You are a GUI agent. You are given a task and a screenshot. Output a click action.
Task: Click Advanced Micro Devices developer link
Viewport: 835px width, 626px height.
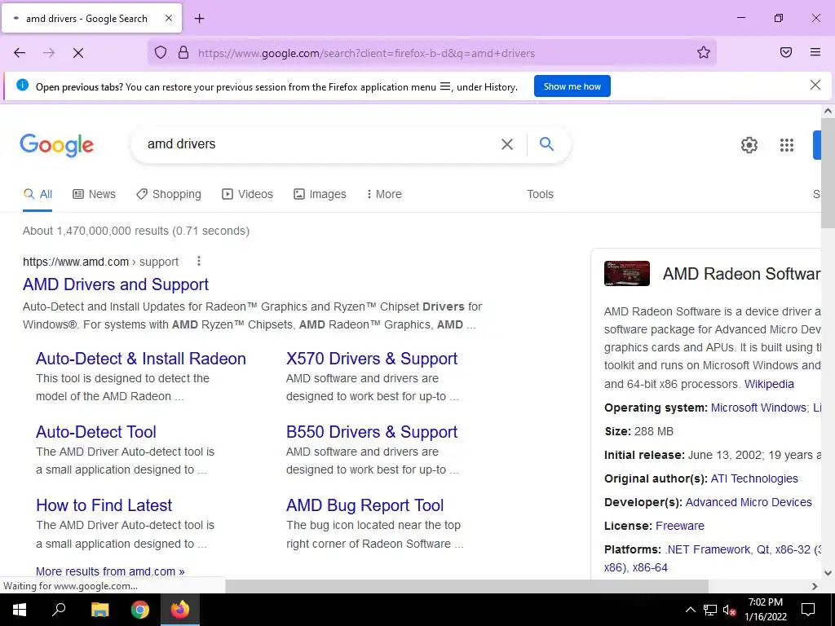pos(749,502)
